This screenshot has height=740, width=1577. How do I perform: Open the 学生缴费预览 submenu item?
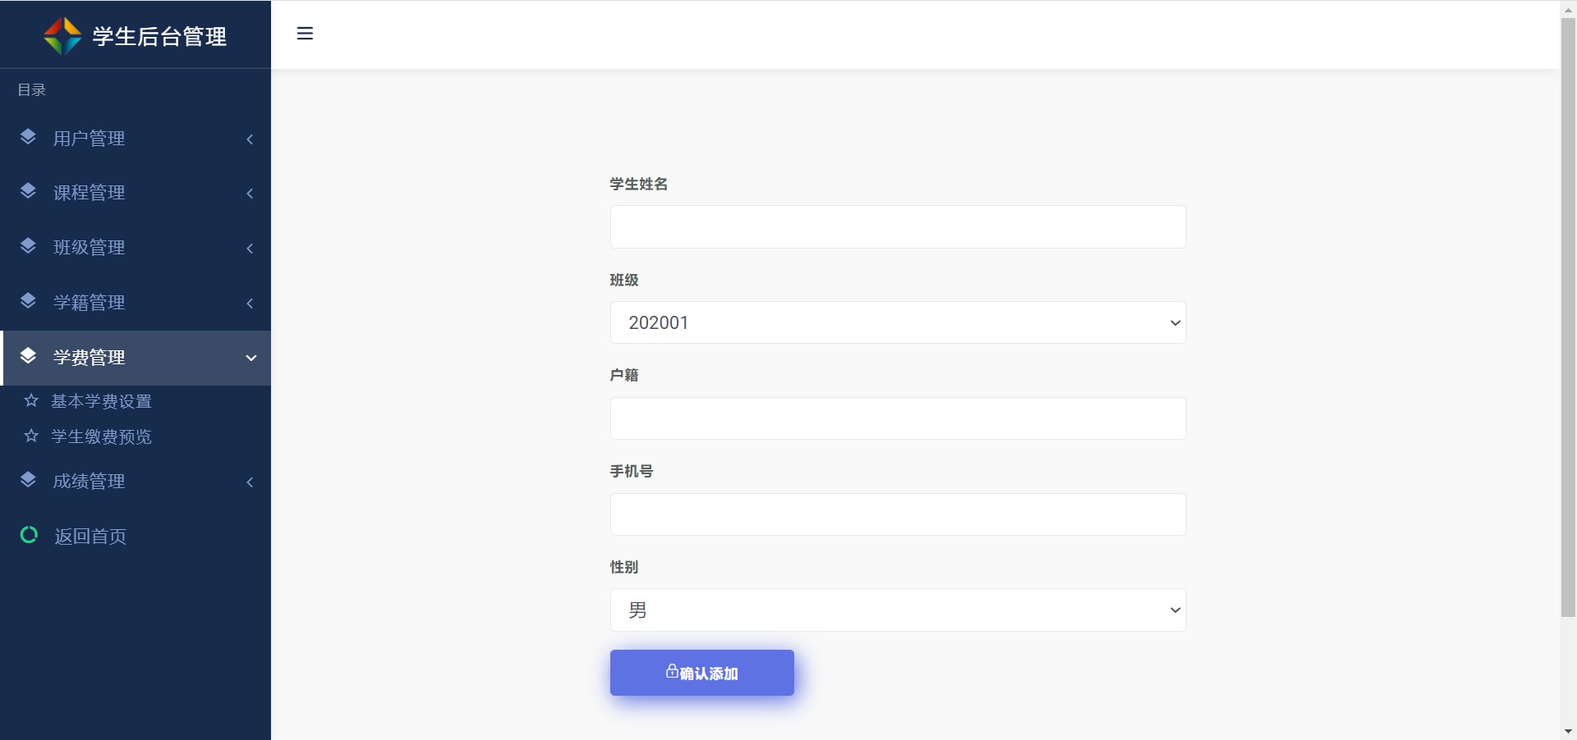(x=101, y=436)
